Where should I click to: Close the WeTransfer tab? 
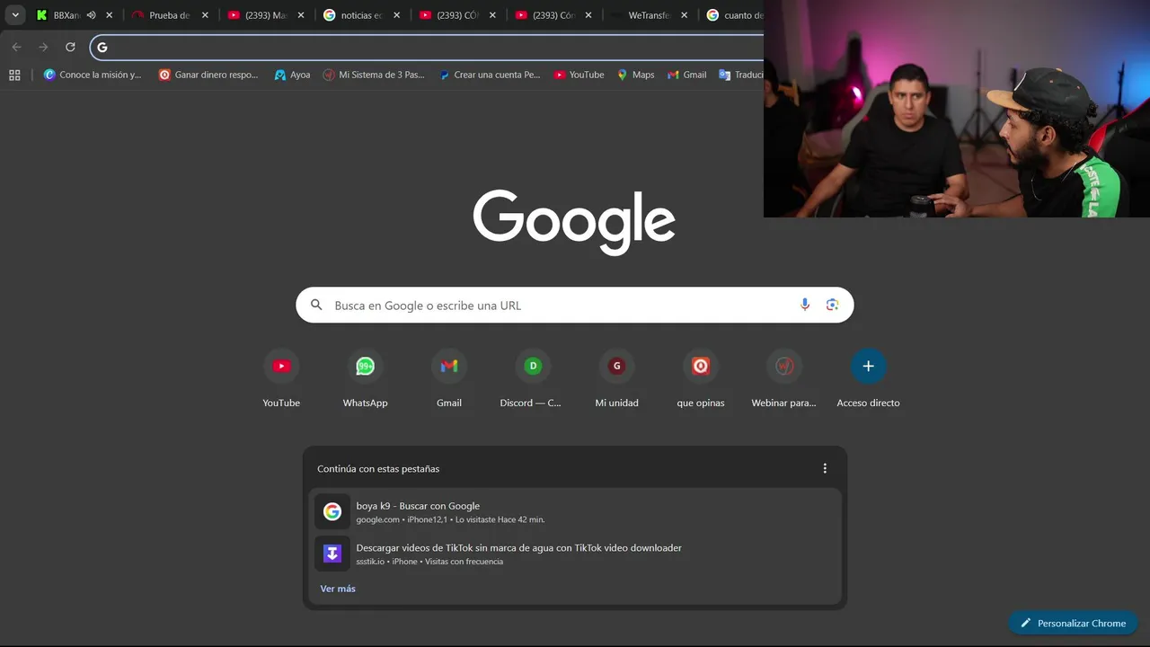pos(684,15)
